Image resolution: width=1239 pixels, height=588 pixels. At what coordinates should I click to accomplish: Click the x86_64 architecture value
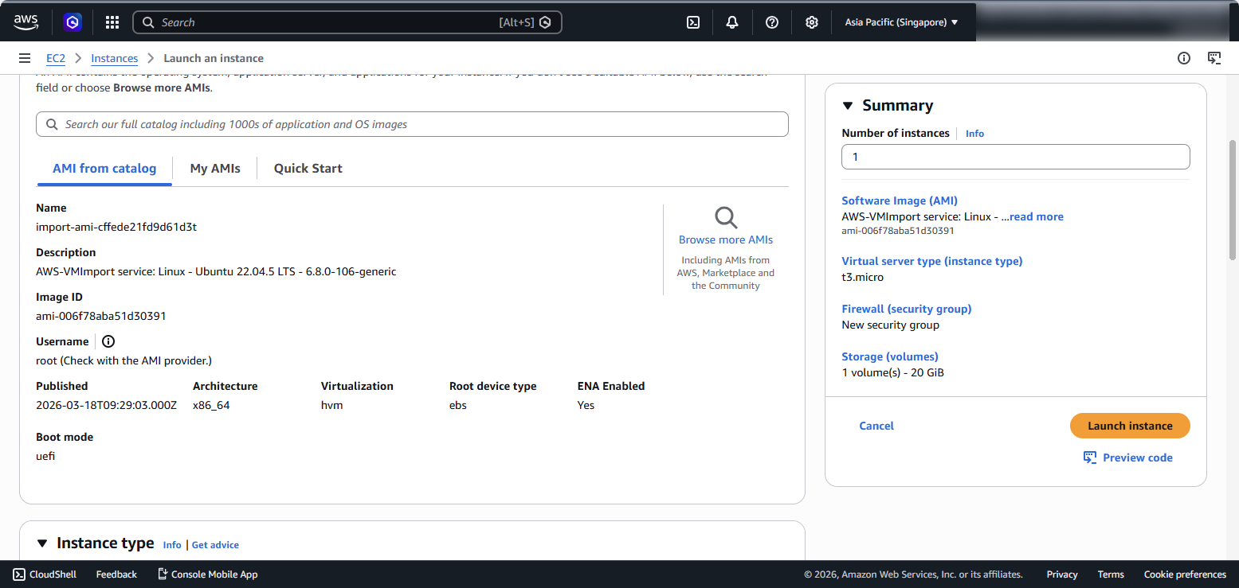(211, 405)
